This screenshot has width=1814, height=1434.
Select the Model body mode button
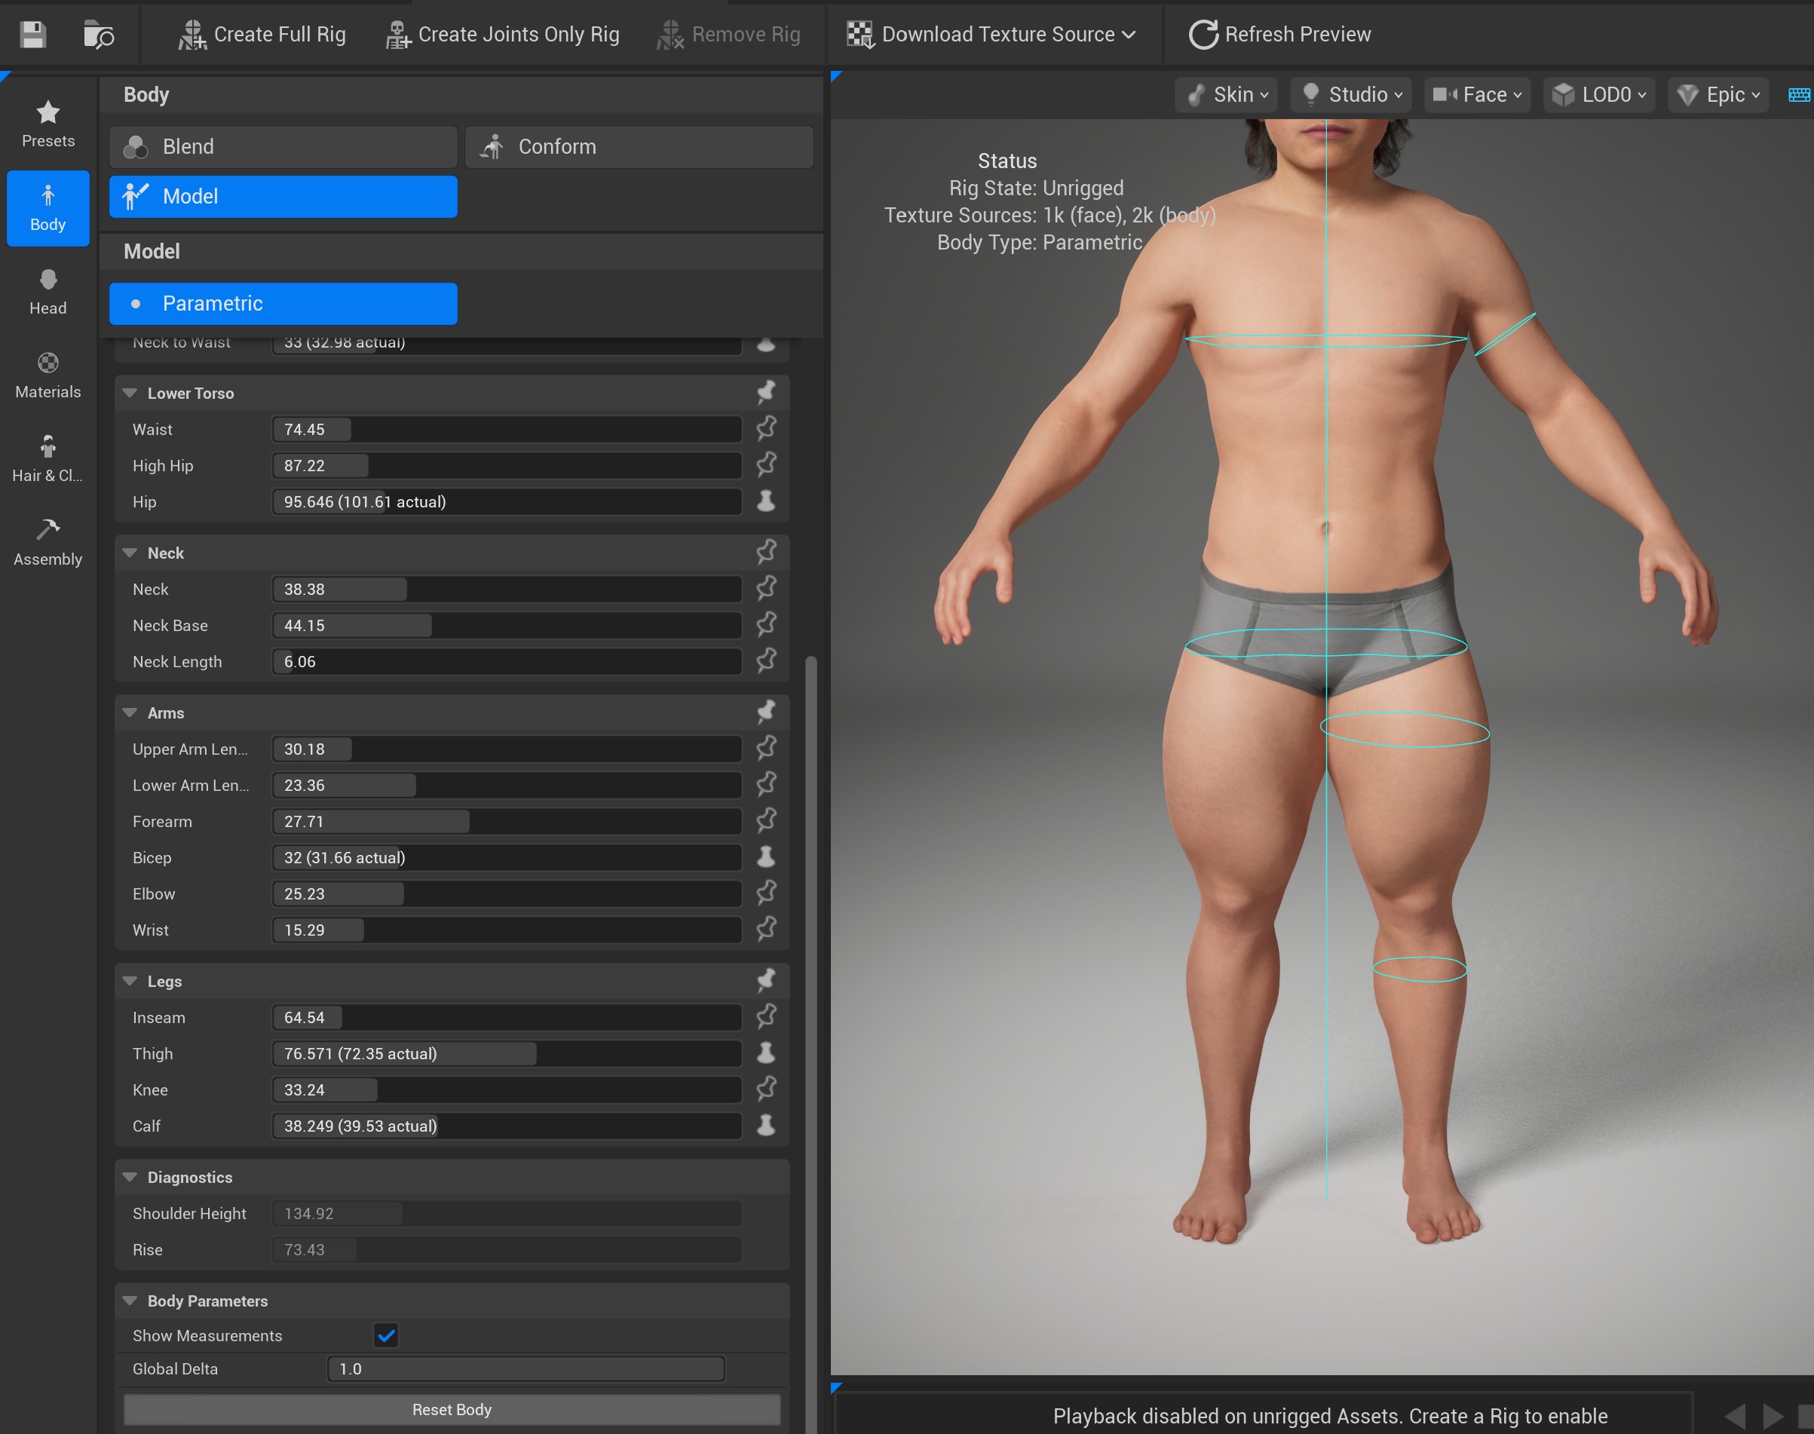pos(283,197)
